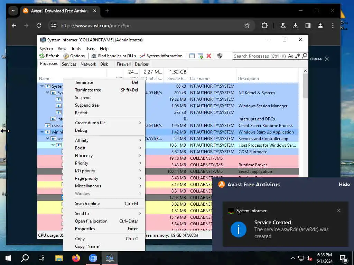
Task: Open the Windows Start menu
Action: click(x=8, y=258)
